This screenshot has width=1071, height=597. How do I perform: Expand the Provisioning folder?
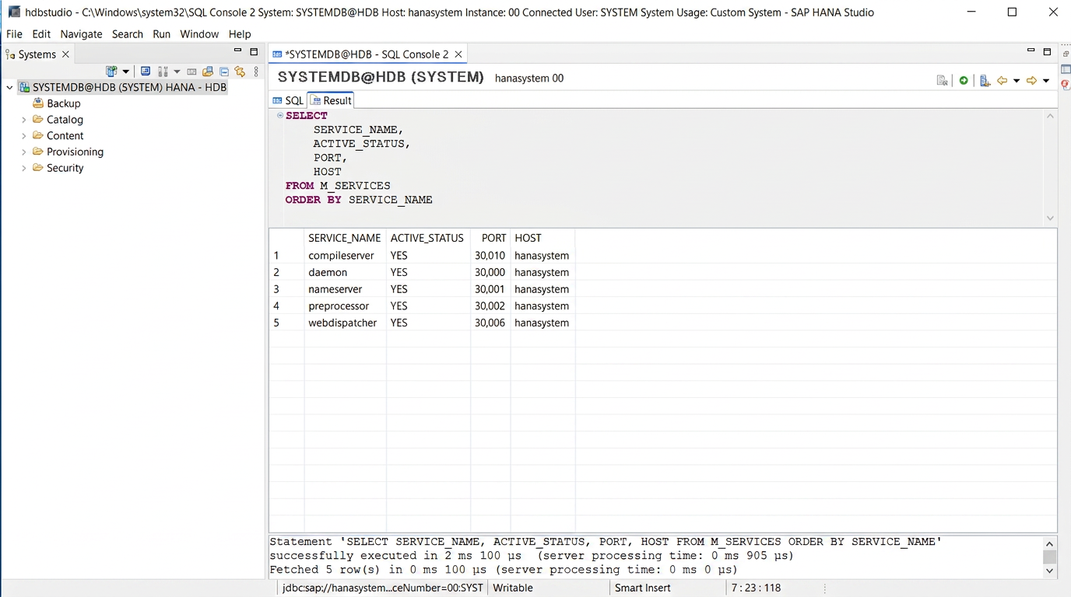[24, 152]
